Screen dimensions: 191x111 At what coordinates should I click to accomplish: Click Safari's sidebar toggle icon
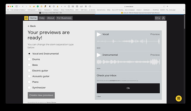[x=17, y=6]
